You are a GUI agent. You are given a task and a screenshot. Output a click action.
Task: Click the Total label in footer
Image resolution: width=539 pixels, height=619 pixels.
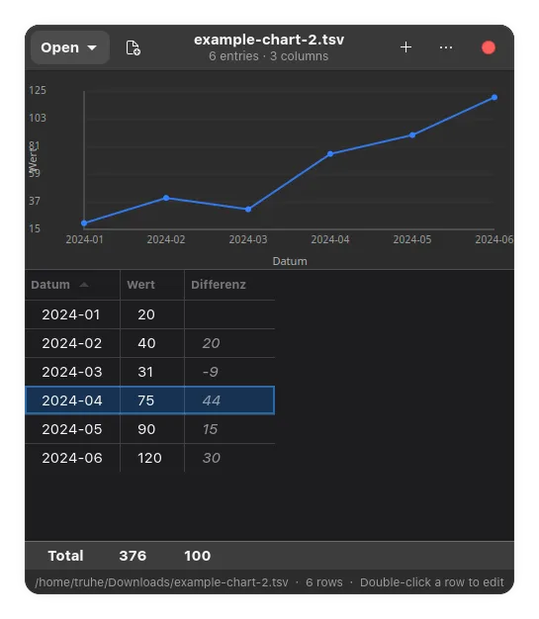point(65,556)
